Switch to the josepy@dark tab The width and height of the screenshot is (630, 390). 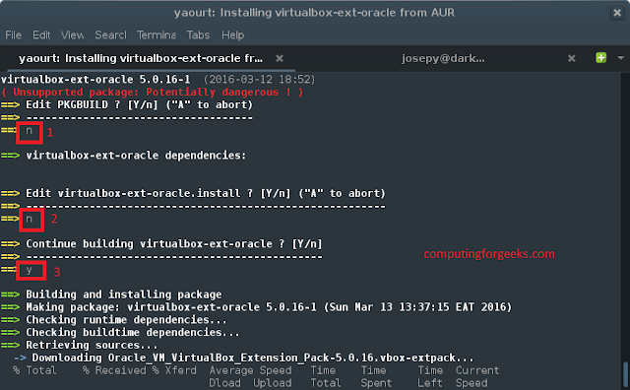click(443, 59)
